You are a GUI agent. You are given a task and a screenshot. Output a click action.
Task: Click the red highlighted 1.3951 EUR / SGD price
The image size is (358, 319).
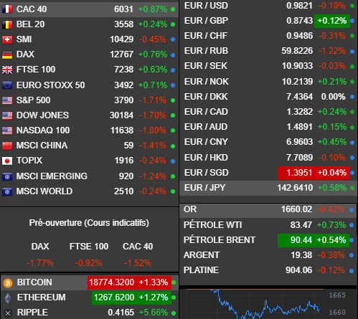click(299, 173)
